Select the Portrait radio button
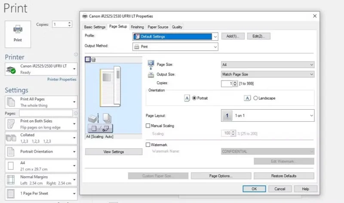The image size is (344, 203). click(194, 98)
